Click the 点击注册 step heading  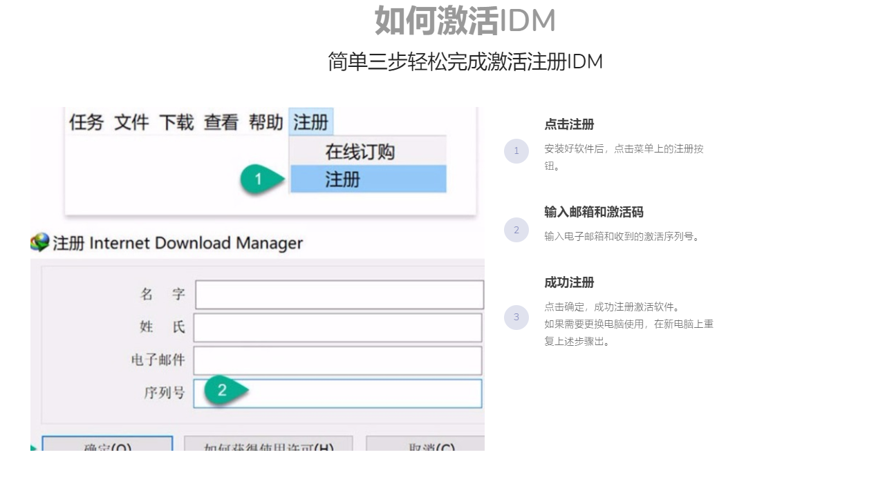(569, 124)
